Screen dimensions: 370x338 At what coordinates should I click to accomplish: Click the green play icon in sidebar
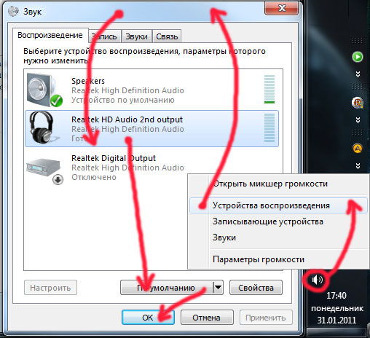click(358, 57)
